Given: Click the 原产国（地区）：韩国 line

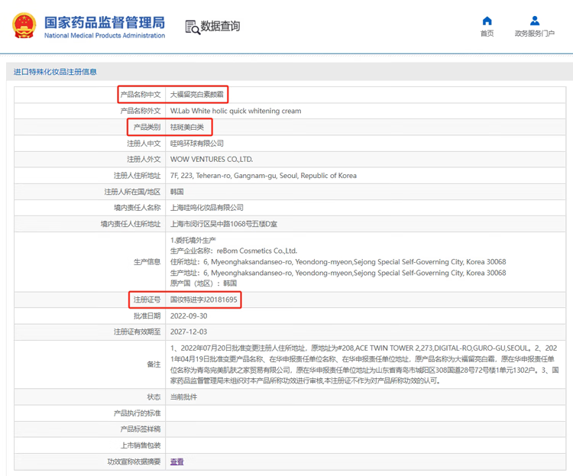Looking at the screenshot, I should [x=203, y=283].
